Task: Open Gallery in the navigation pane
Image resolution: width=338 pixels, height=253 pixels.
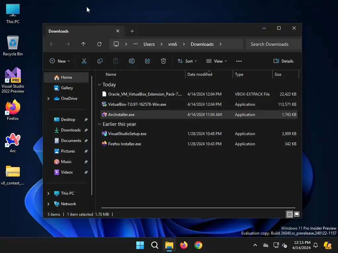Action: click(66, 88)
